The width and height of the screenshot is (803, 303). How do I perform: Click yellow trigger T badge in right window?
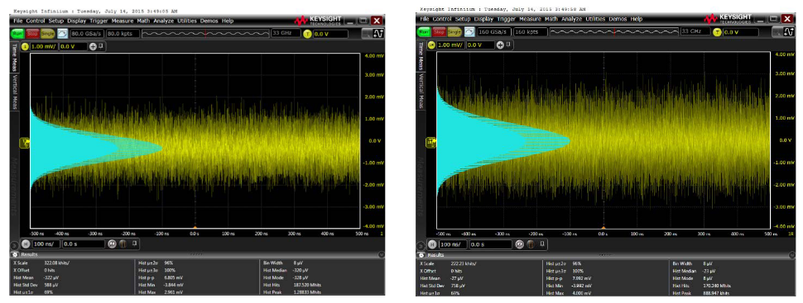716,31
